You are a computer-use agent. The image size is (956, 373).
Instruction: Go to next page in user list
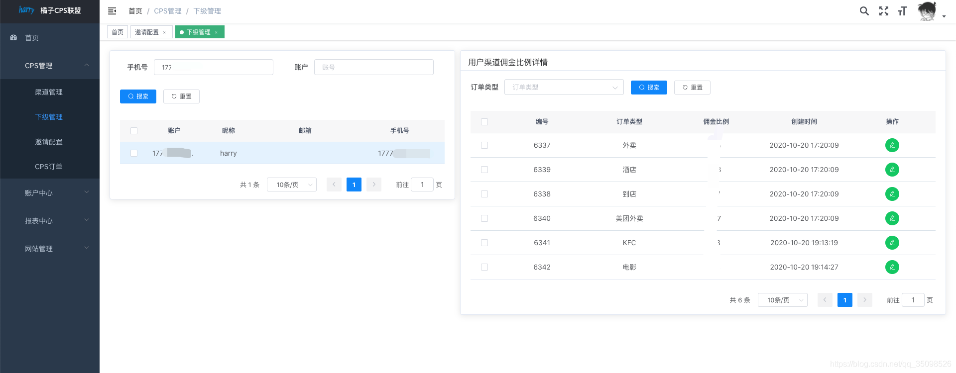[374, 185]
